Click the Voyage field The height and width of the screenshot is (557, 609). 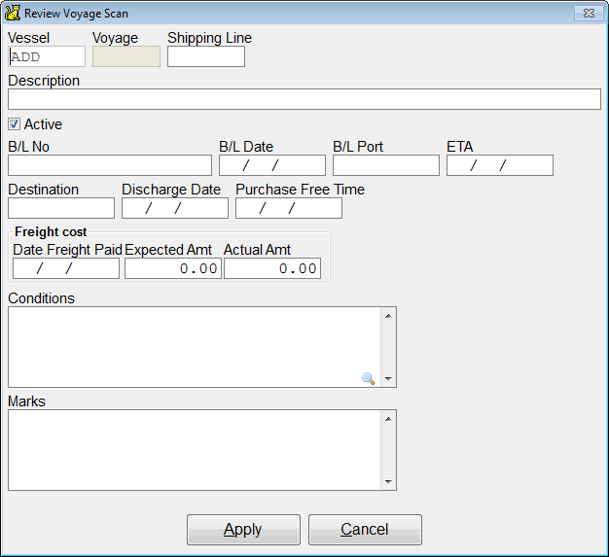click(x=126, y=56)
